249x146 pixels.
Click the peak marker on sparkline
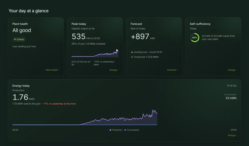117,50
